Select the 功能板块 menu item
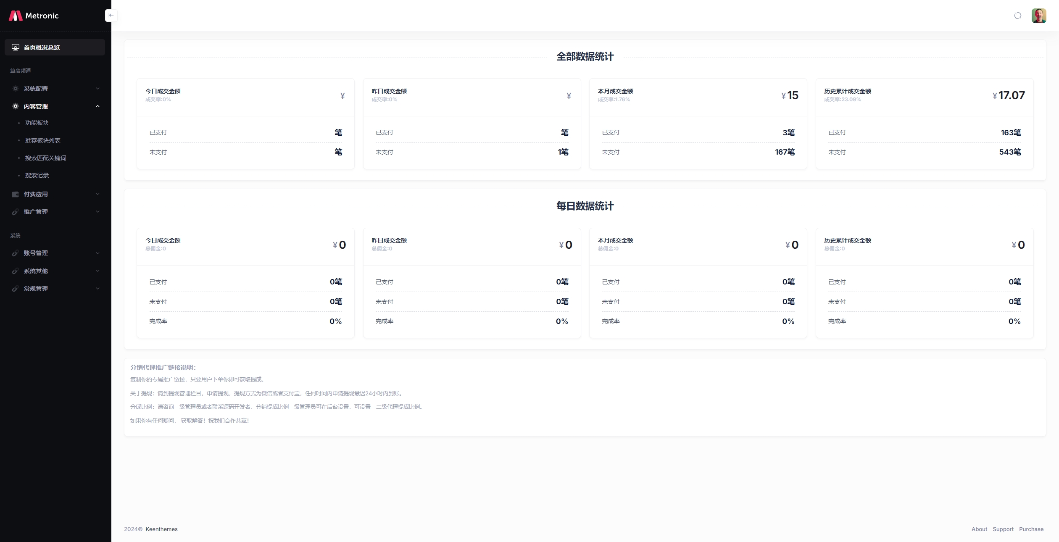This screenshot has width=1059, height=542. (x=37, y=123)
